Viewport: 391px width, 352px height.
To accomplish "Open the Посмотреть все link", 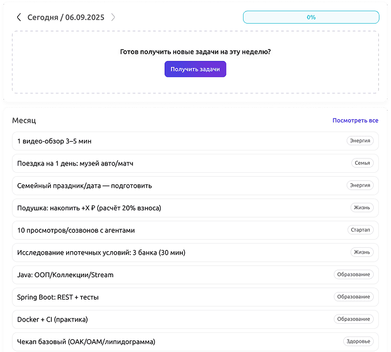I will click(355, 121).
